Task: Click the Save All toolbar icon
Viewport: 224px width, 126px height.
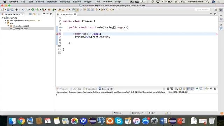Action: tap(12, 9)
